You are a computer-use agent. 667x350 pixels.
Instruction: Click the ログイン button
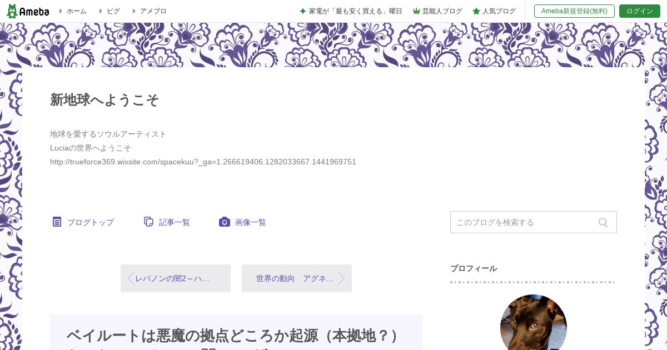pos(640,11)
